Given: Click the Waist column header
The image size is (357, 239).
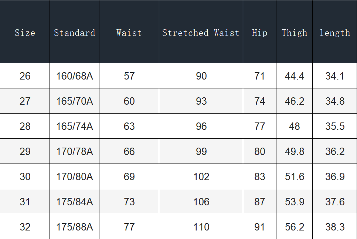Looking at the screenshot, I should pos(129,33).
